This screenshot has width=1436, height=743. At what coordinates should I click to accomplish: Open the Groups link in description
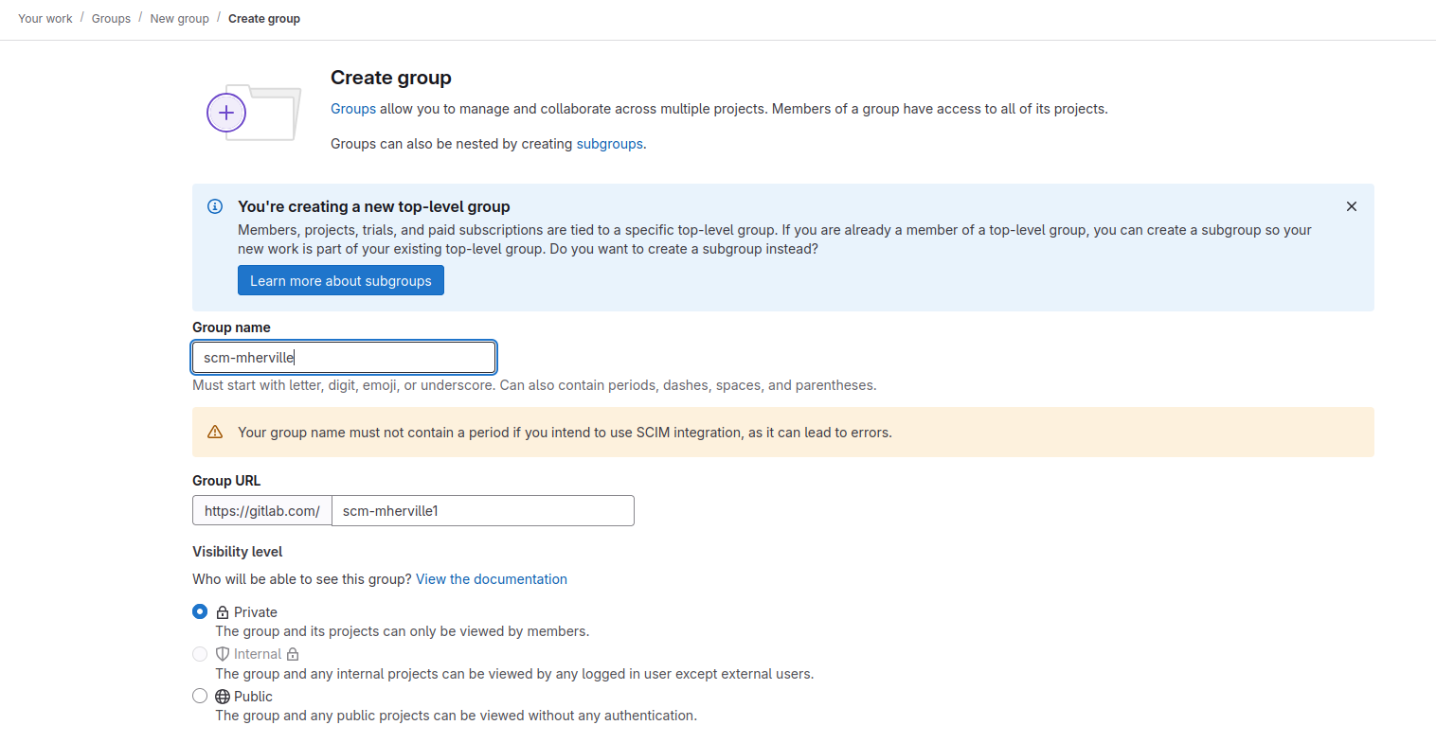tap(352, 109)
